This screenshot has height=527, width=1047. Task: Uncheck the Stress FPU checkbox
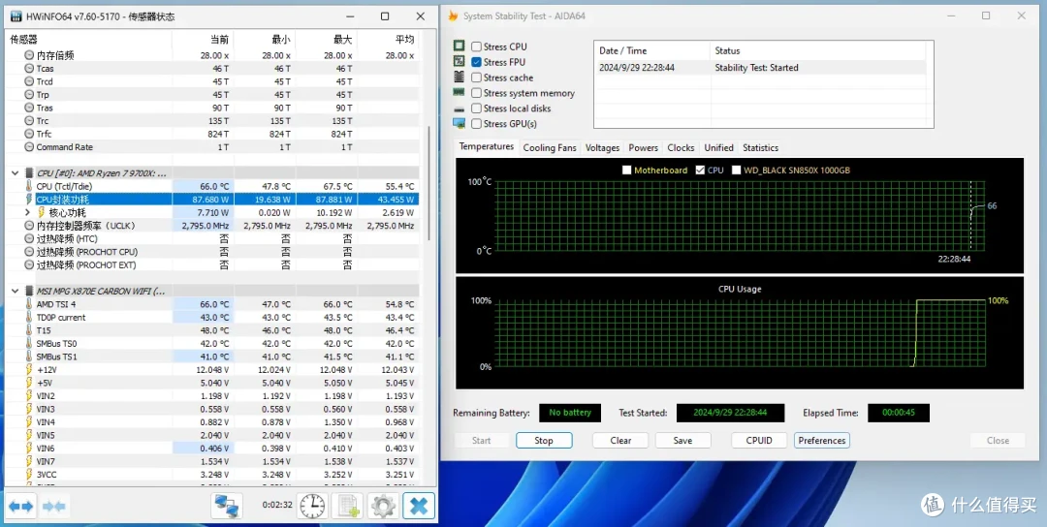point(476,62)
